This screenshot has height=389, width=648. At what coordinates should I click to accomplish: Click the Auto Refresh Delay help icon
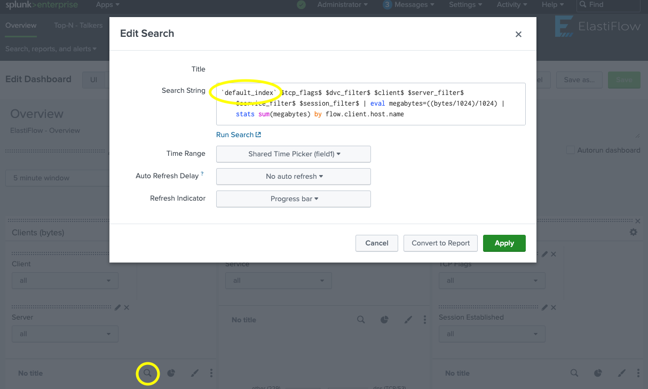(x=202, y=174)
